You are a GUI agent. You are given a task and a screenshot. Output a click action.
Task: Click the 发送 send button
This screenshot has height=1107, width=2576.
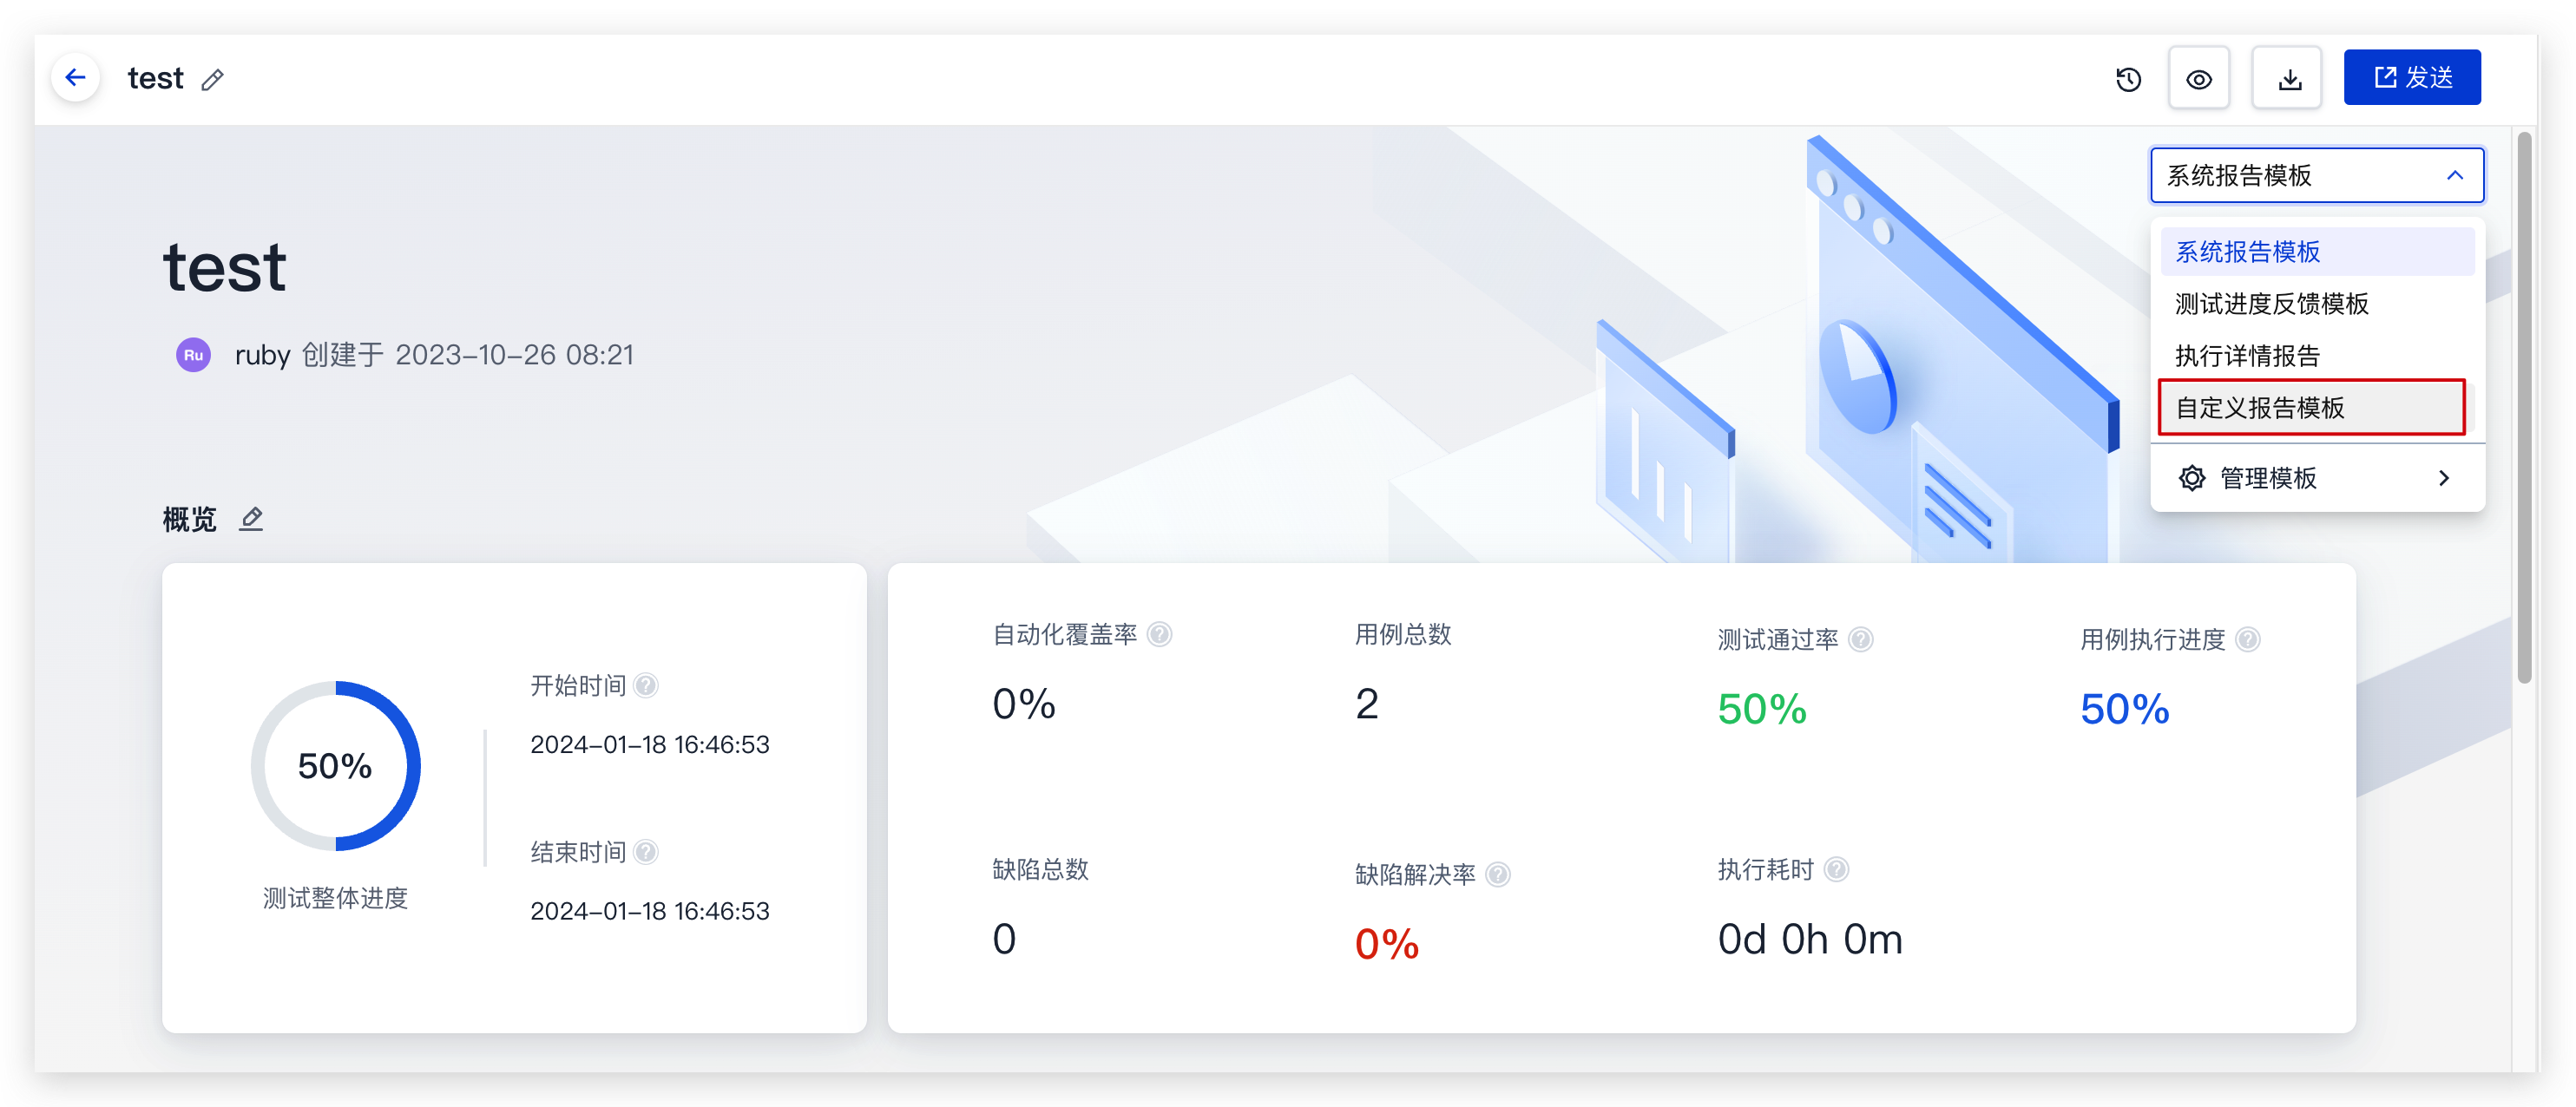click(2411, 77)
